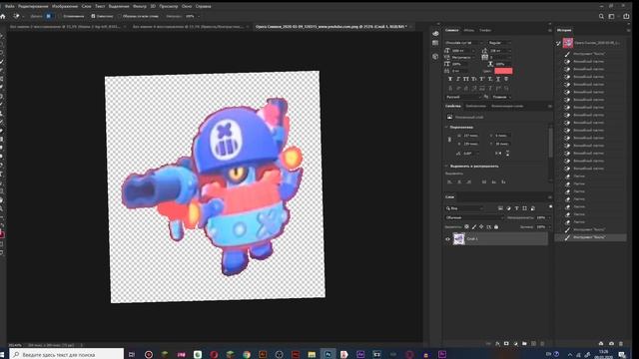Image resolution: width=639 pixels, height=359 pixels.
Task: Click the link width and height icon
Action: tap(449, 140)
